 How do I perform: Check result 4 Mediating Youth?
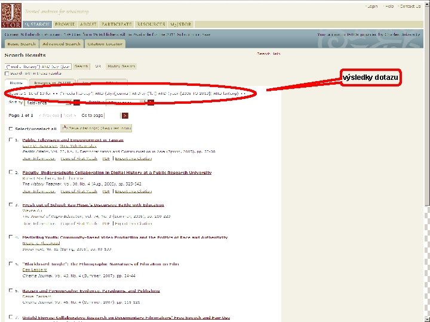[11, 237]
